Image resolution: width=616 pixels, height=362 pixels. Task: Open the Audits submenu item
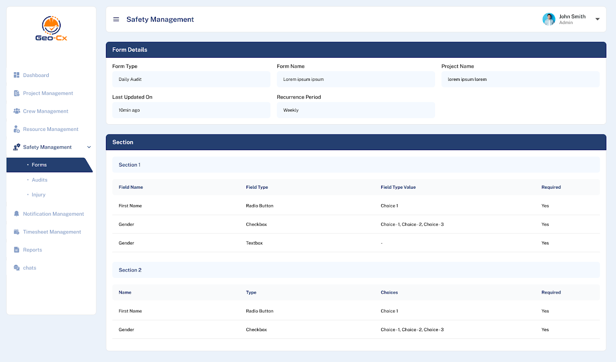tap(39, 180)
